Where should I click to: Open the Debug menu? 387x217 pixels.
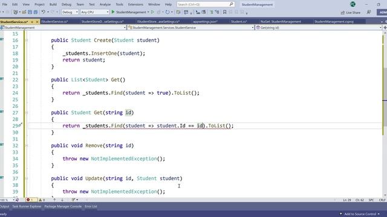tap(67, 4)
